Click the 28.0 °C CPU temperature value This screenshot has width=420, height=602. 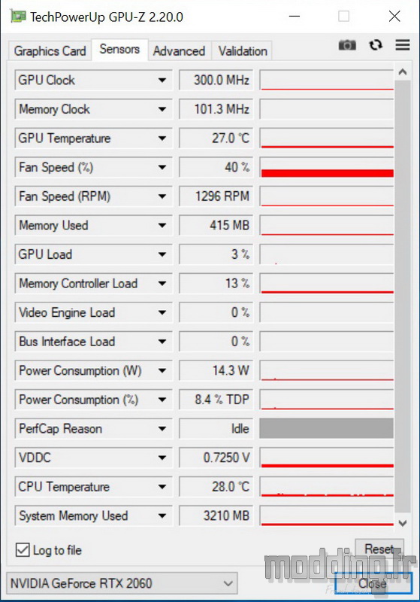point(216,487)
